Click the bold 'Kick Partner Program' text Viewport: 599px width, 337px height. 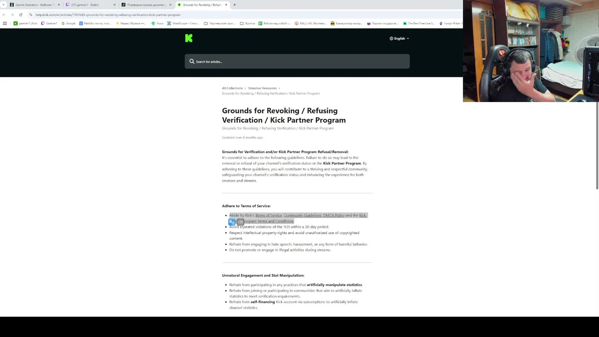pos(342,163)
